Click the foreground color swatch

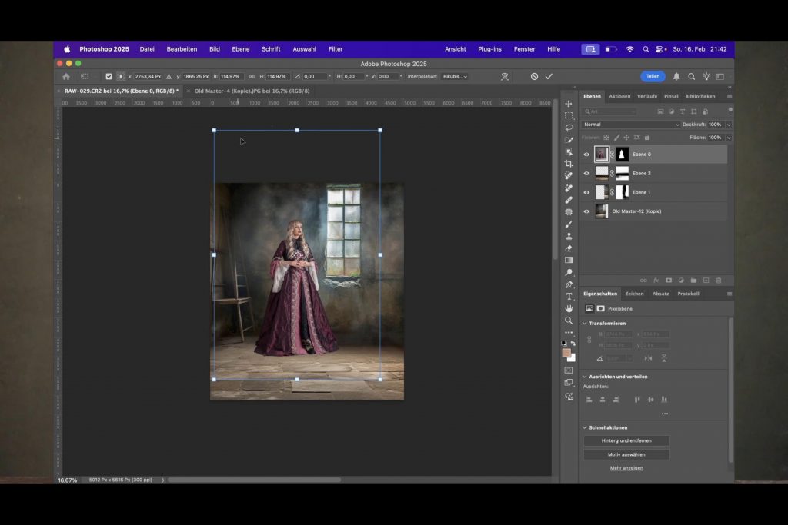(566, 353)
